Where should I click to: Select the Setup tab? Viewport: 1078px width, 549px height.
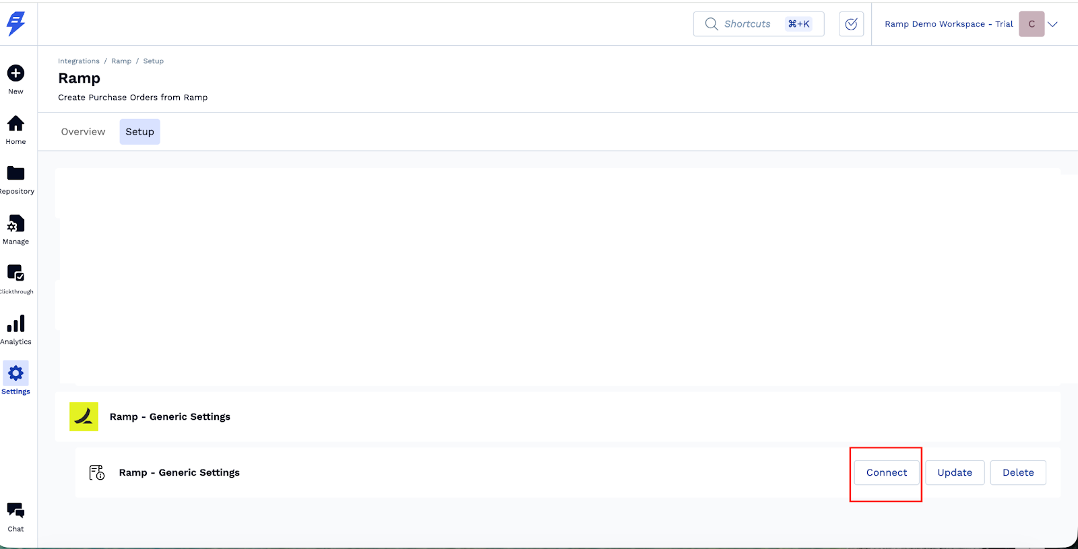[139, 132]
